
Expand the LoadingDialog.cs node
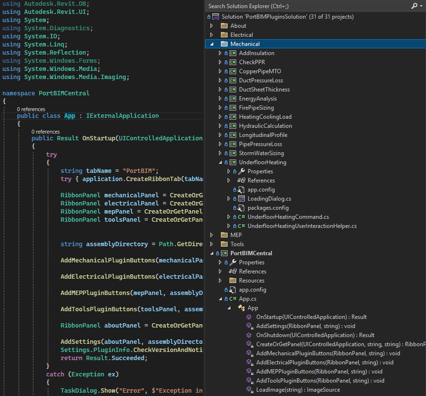[x=229, y=199]
